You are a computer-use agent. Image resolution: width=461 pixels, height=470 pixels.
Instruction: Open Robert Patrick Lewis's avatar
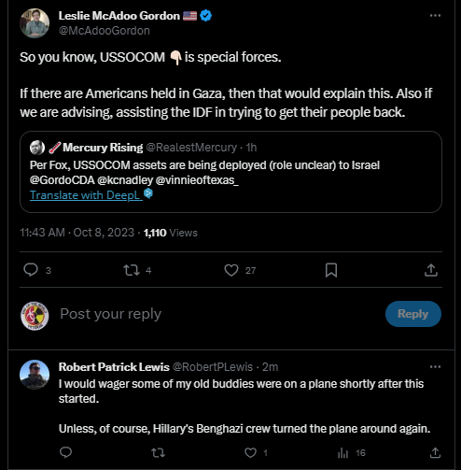[35, 375]
